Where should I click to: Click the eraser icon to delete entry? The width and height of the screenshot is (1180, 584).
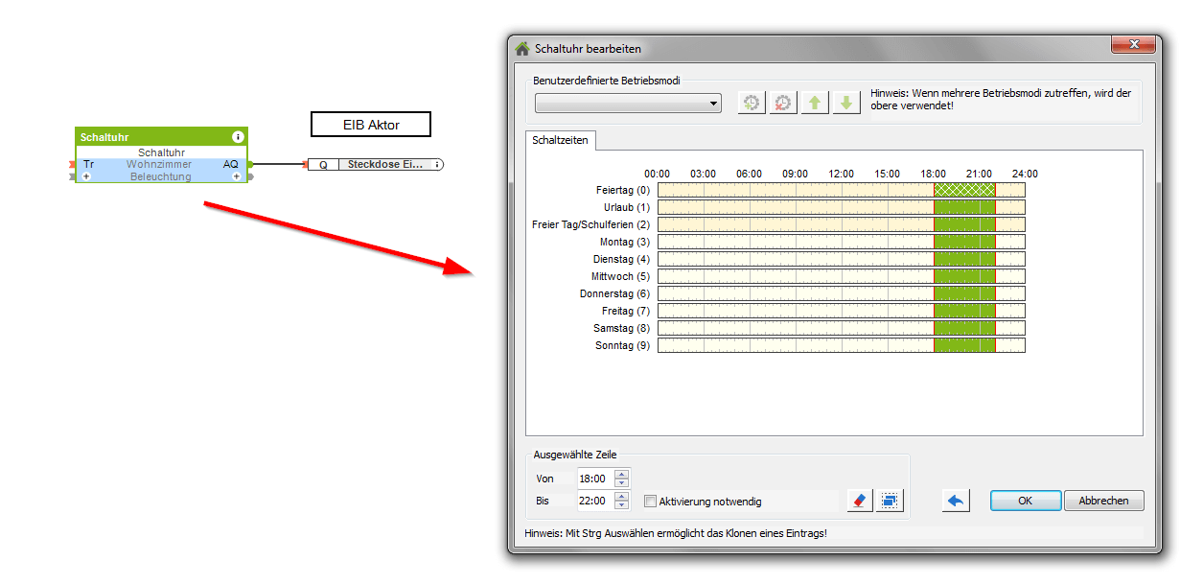860,501
